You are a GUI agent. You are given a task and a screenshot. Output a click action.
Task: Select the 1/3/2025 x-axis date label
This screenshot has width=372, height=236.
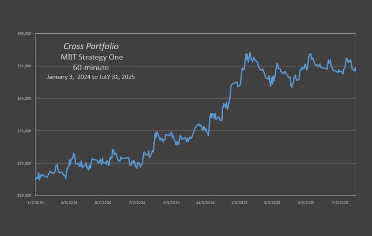pyautogui.click(x=239, y=203)
